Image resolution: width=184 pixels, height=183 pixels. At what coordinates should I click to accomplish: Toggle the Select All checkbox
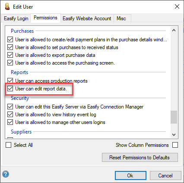click(8, 145)
